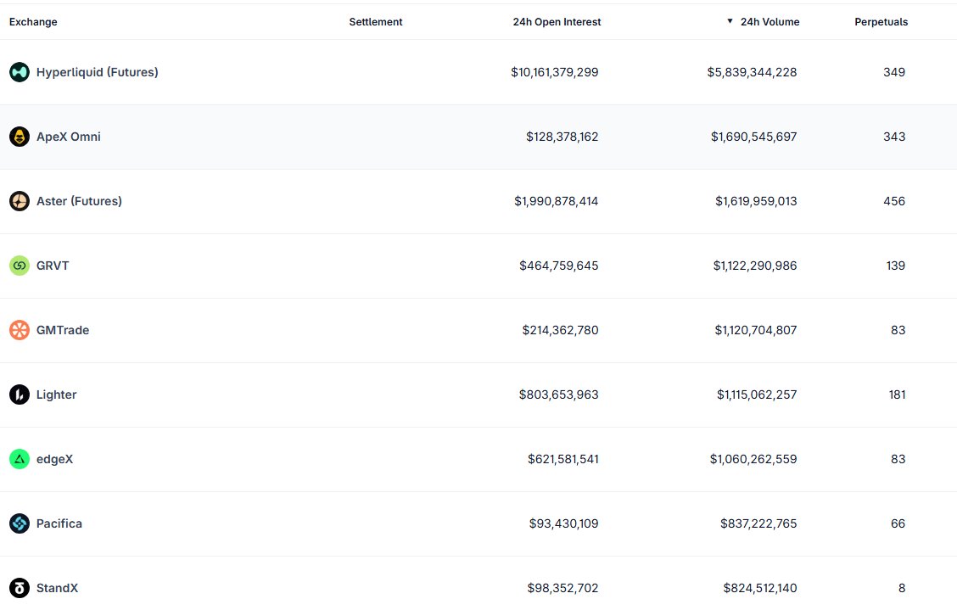
Task: Click the ApeX Omni logo icon
Action: [20, 137]
